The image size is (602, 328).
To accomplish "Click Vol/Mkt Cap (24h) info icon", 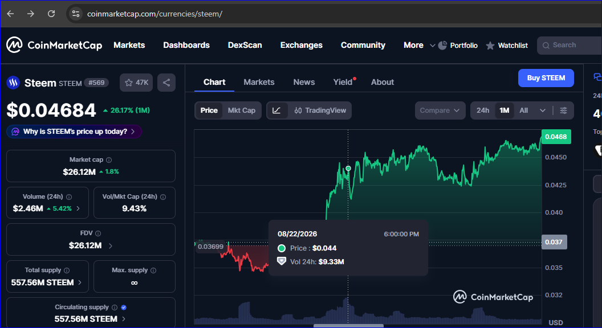I will click(x=163, y=197).
